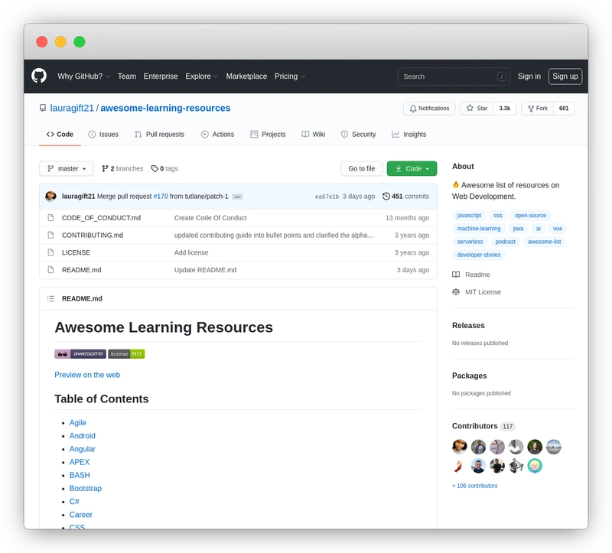
Task: Jump to the Career section
Action: 81,514
